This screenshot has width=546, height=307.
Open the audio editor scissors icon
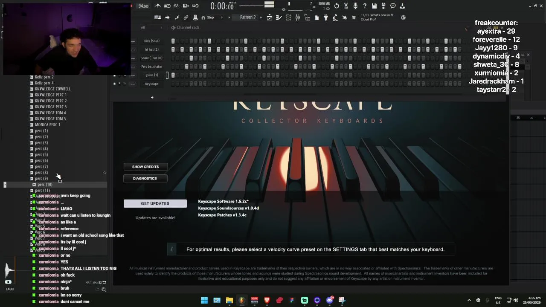coord(346,6)
